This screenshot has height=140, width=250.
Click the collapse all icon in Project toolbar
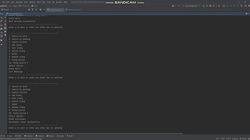[36, 10]
